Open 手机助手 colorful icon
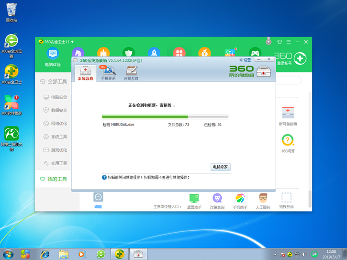 (240, 201)
